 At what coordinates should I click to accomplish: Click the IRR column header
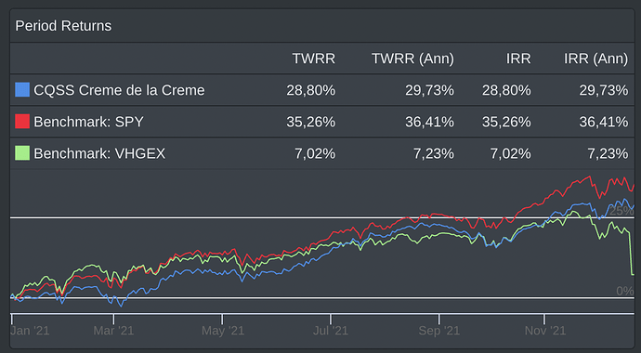pos(518,59)
